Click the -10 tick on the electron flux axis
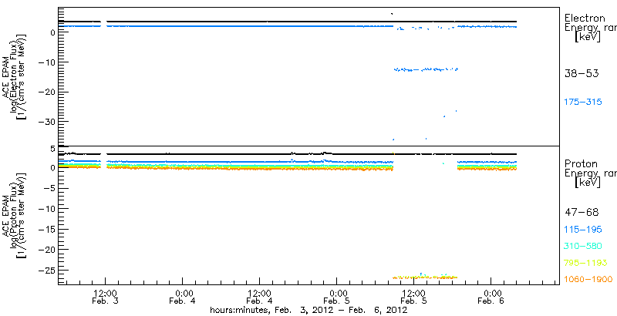Screen dimensions: 617x316 48,62
